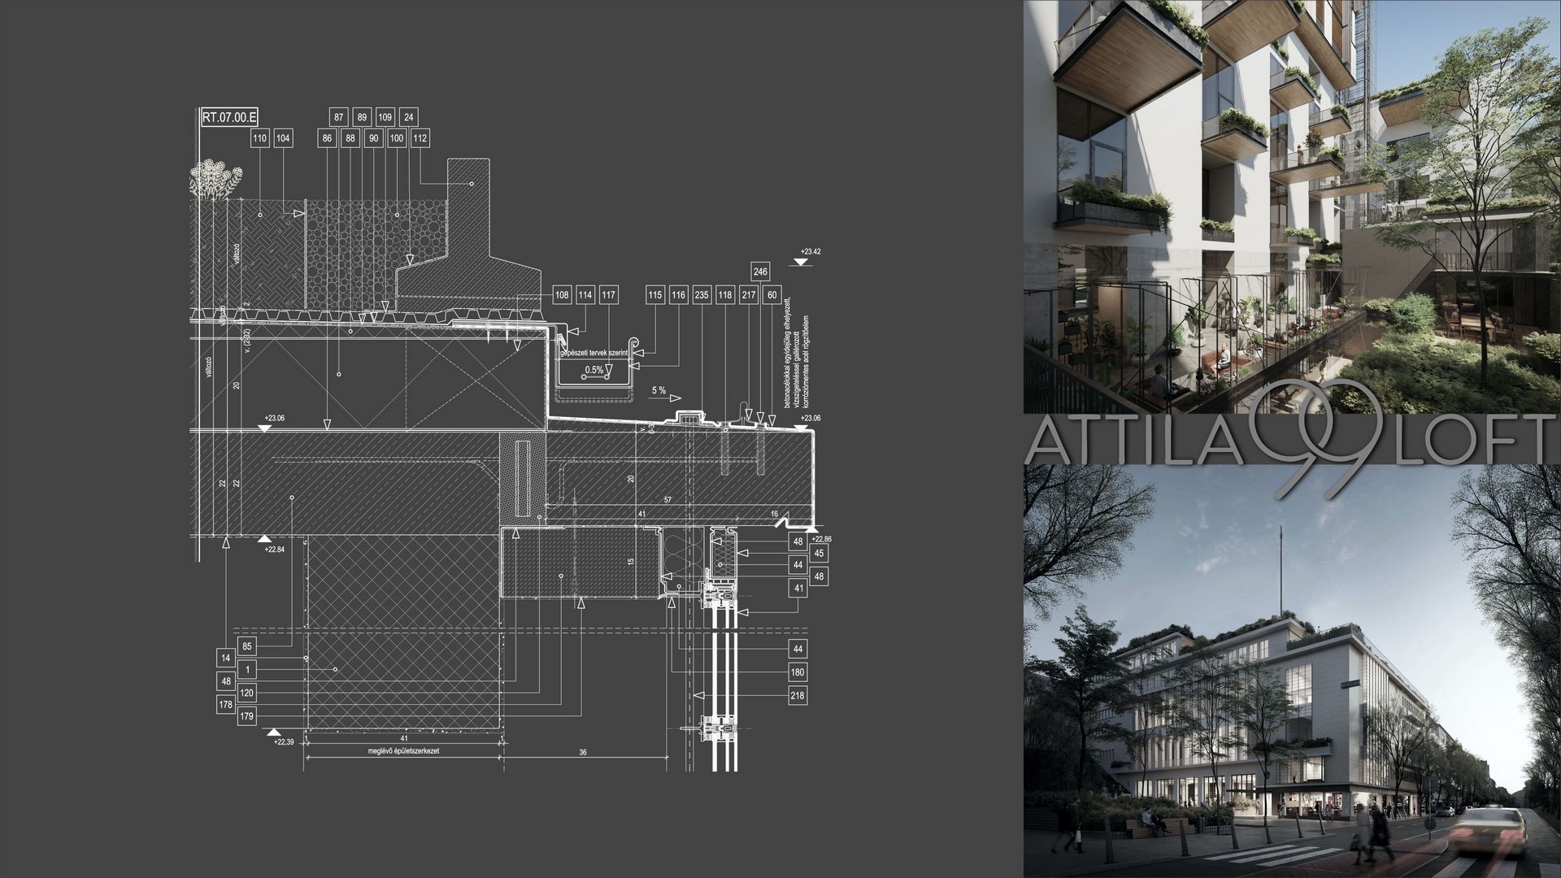Click callout box number 60
Image resolution: width=1561 pixels, height=878 pixels.
(x=772, y=295)
